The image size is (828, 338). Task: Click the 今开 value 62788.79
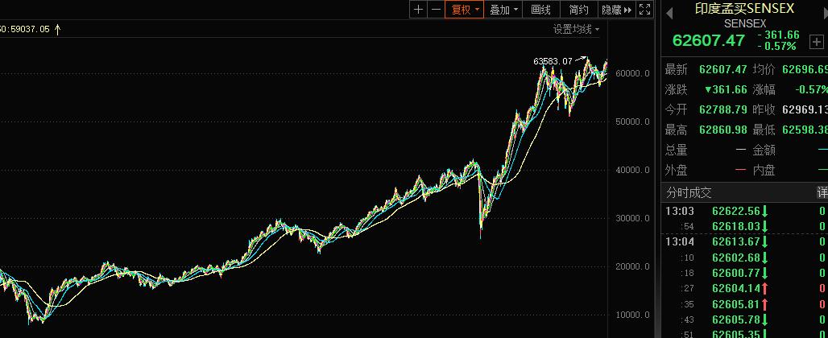click(x=723, y=109)
